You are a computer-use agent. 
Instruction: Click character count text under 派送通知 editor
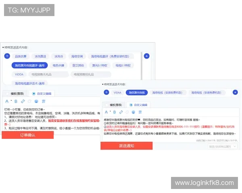(217, 140)
